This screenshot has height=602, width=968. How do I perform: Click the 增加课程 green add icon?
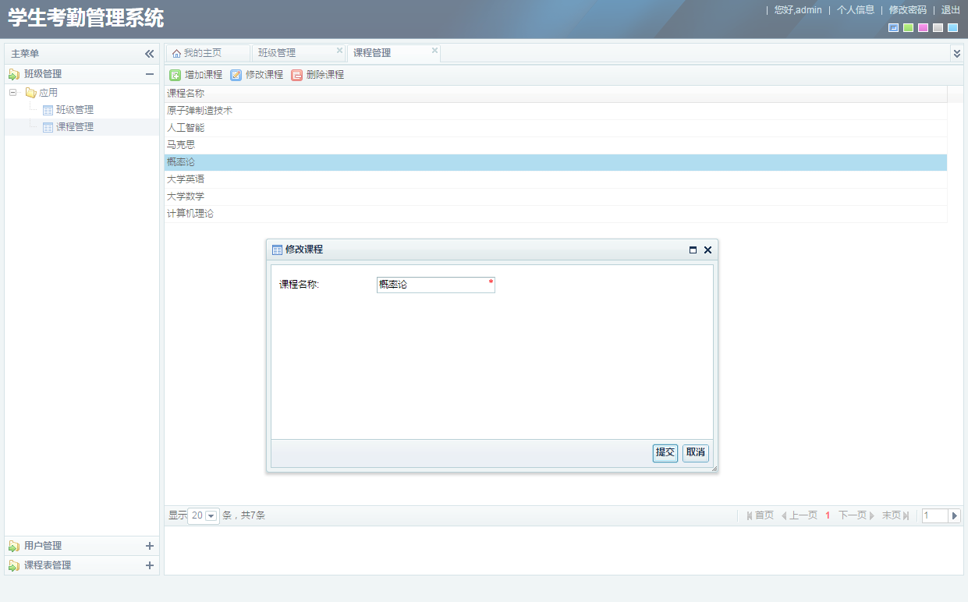pos(176,76)
